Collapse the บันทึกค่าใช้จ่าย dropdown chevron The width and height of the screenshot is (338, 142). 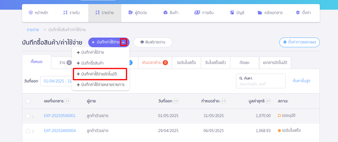(x=123, y=42)
